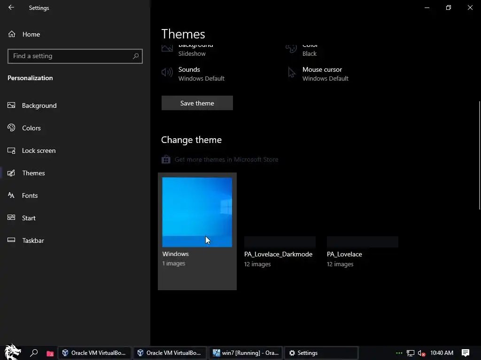Click the Home house icon

(12, 34)
